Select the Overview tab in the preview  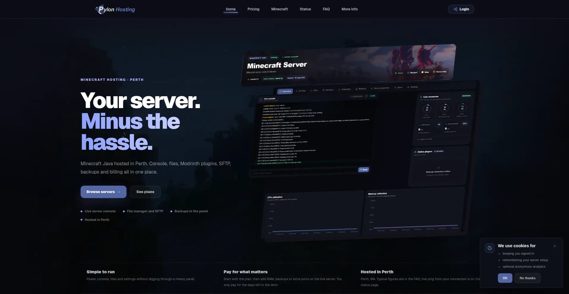[285, 91]
